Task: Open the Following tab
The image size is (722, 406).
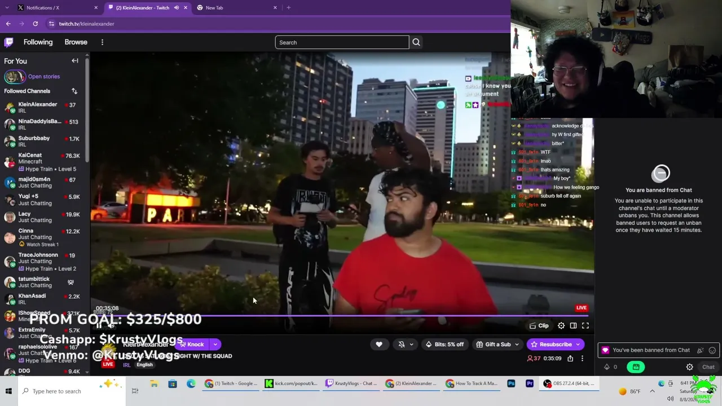Action: 38,42
